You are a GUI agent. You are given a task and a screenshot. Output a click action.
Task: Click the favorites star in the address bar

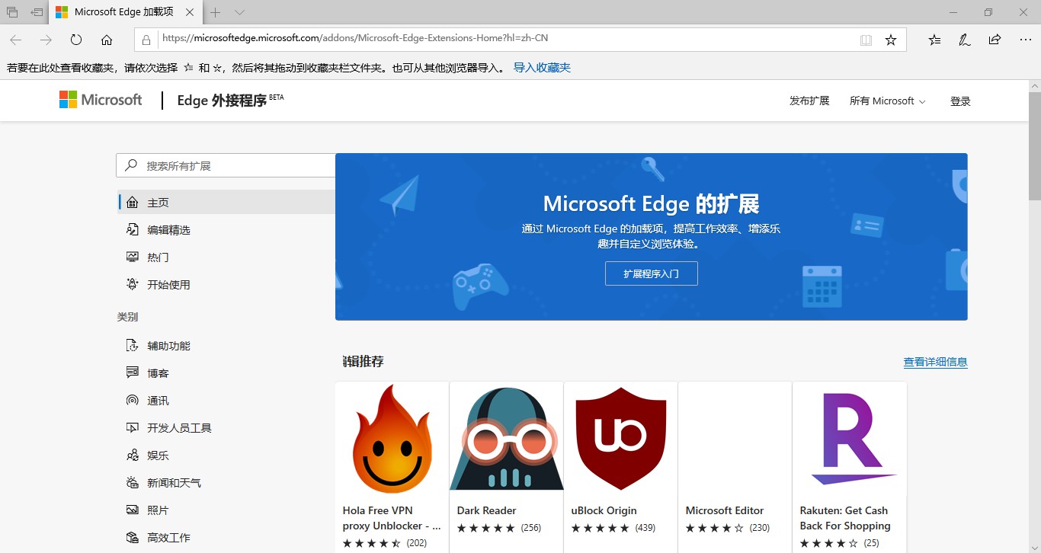point(891,39)
